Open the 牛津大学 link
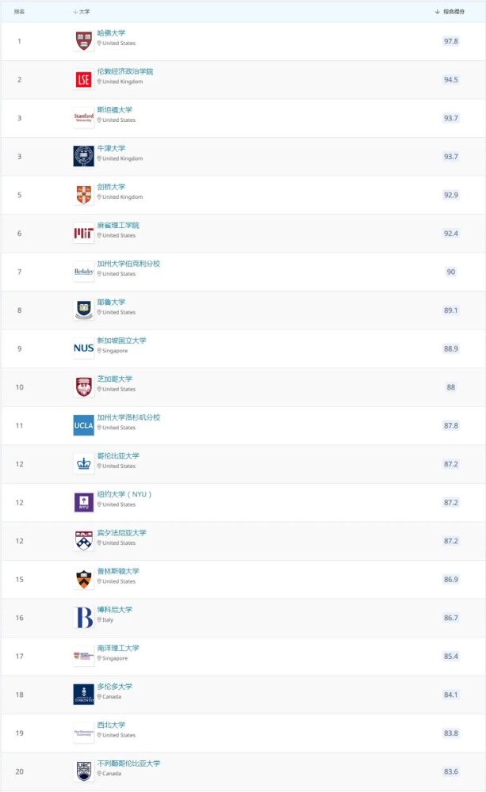 pos(111,148)
